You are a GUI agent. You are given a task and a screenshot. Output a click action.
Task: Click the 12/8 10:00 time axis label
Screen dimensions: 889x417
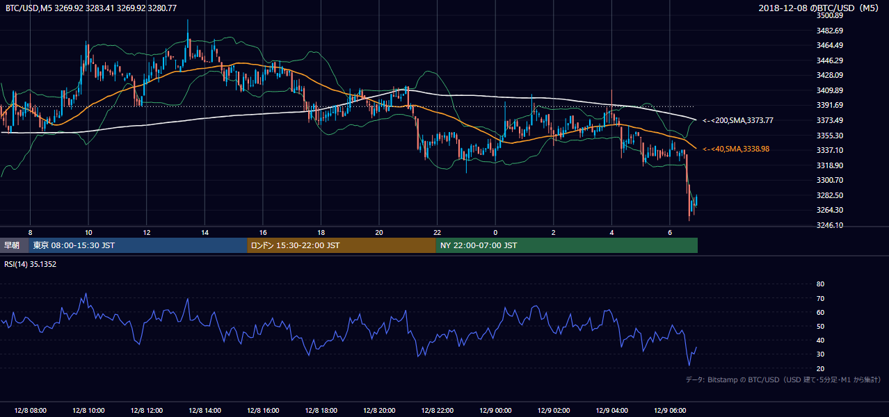coord(88,411)
